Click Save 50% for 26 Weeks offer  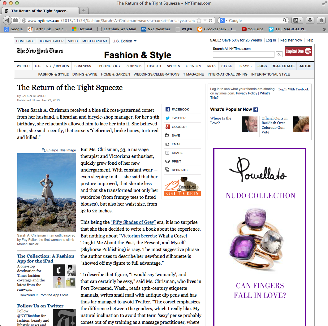tap(242, 40)
